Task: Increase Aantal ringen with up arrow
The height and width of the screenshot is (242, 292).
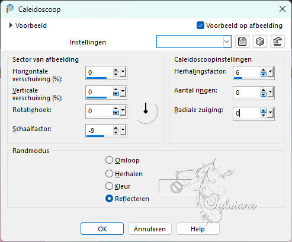Action: 263,90
